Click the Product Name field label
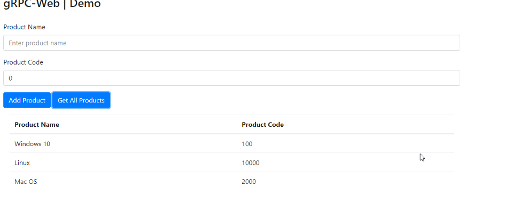 [x=25, y=27]
